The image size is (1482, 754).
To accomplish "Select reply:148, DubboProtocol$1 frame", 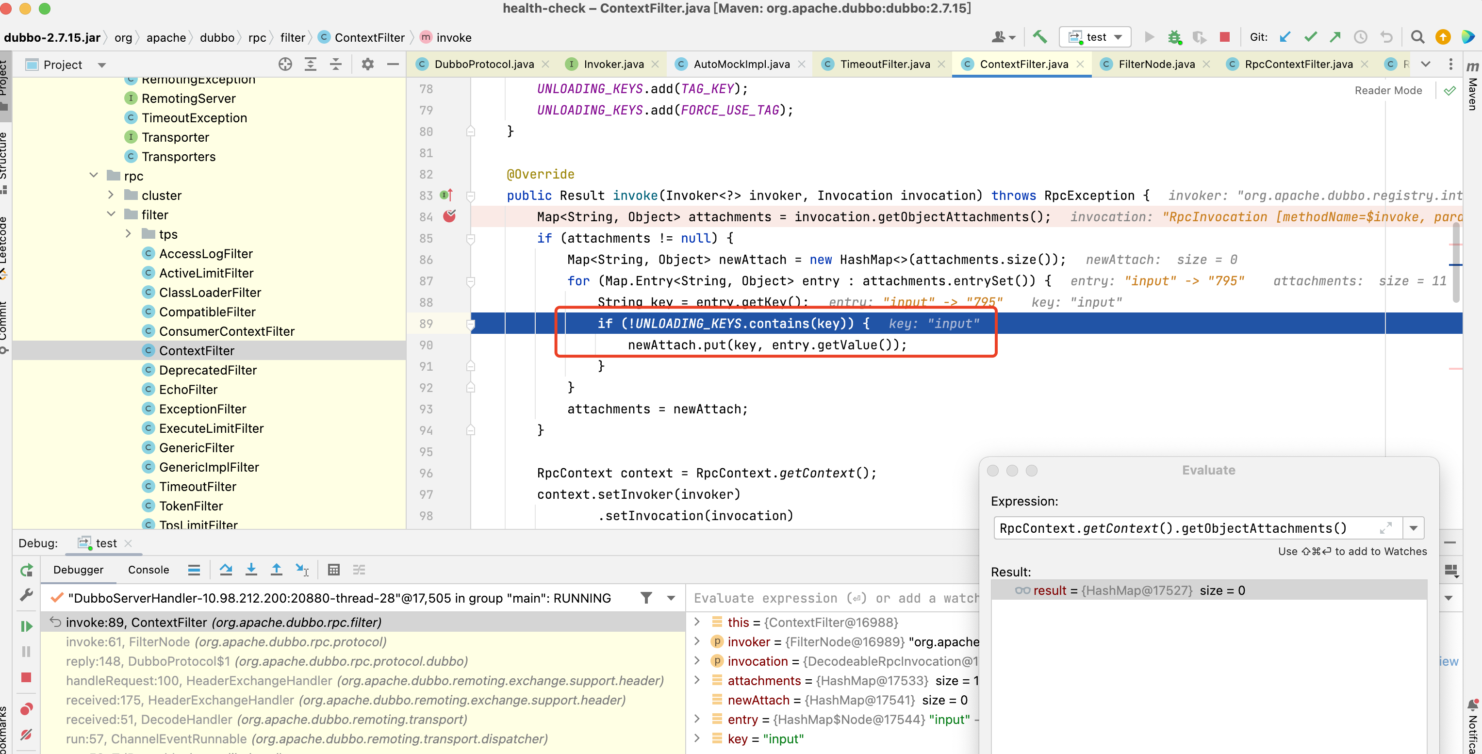I will coord(362,661).
